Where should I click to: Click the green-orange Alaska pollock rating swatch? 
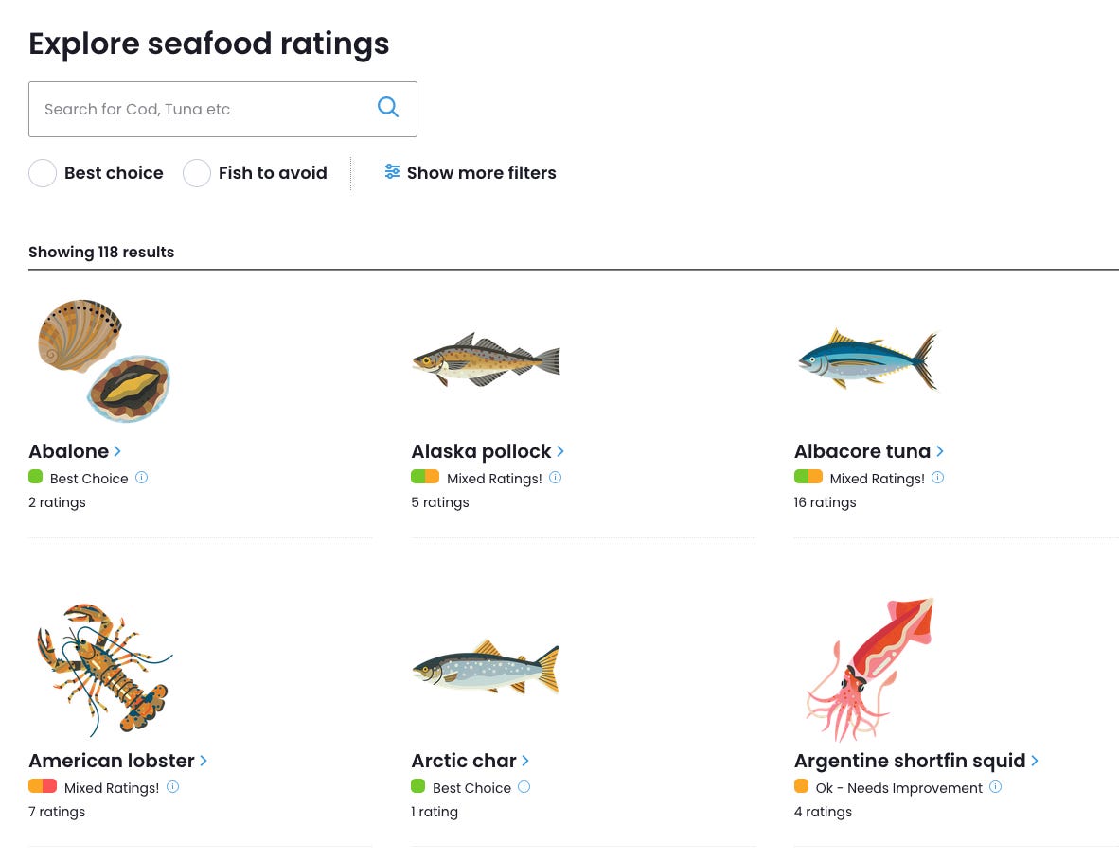pos(425,477)
